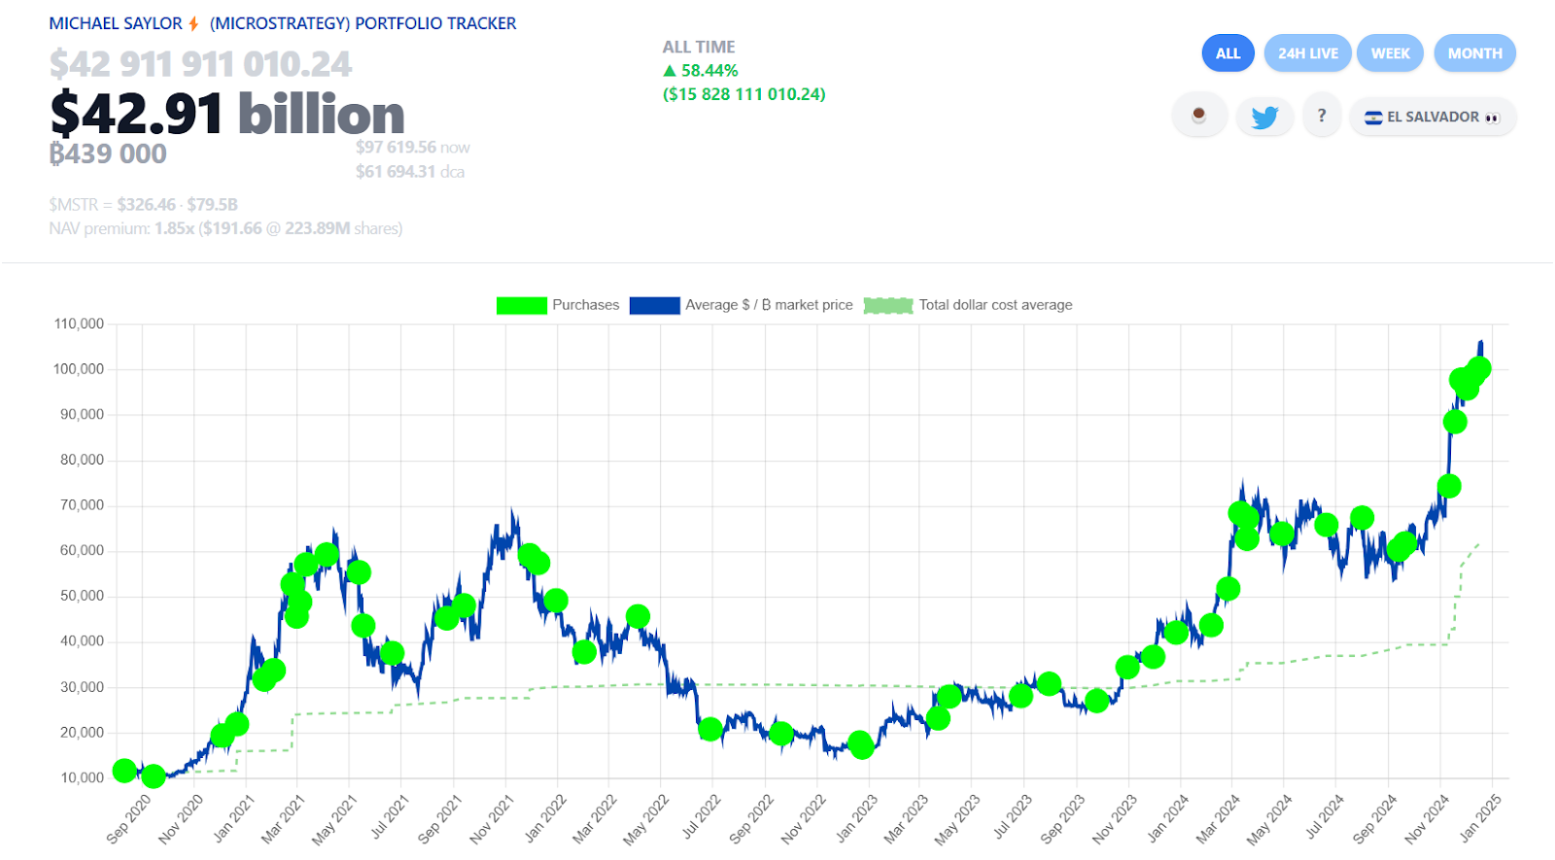Click the El Salvador flag icon
Image resolution: width=1555 pixels, height=860 pixels.
(x=1373, y=118)
